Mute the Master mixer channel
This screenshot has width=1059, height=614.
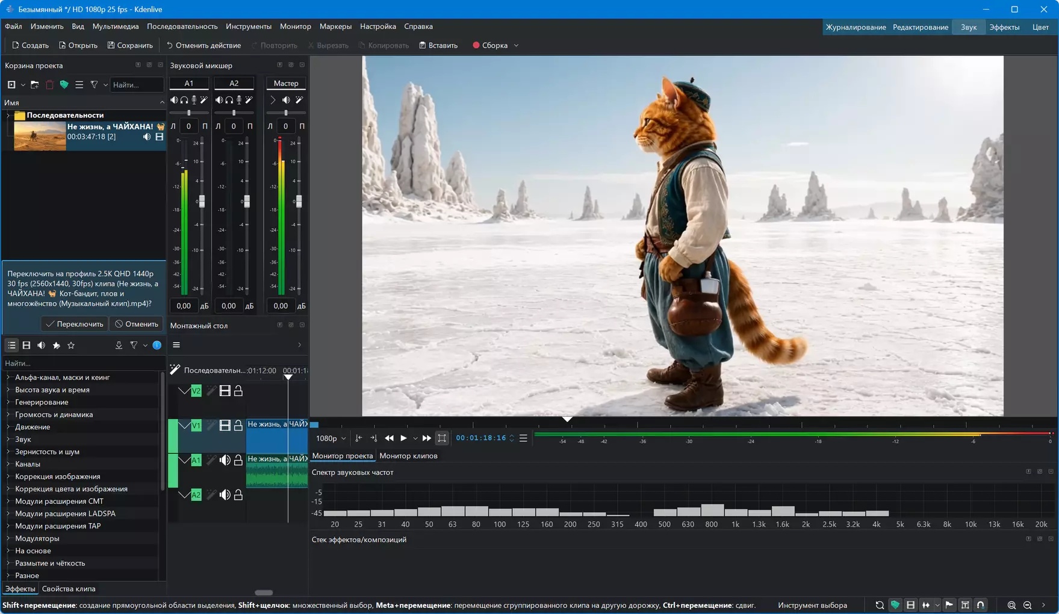point(286,100)
